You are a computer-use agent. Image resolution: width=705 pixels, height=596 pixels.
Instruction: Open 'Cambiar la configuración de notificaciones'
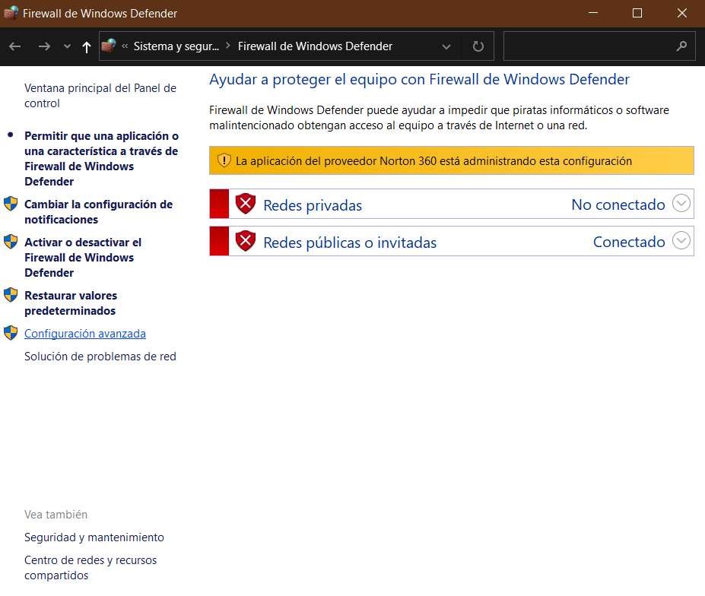point(98,211)
